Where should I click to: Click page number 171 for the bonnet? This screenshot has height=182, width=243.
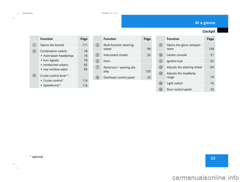click(85, 45)
